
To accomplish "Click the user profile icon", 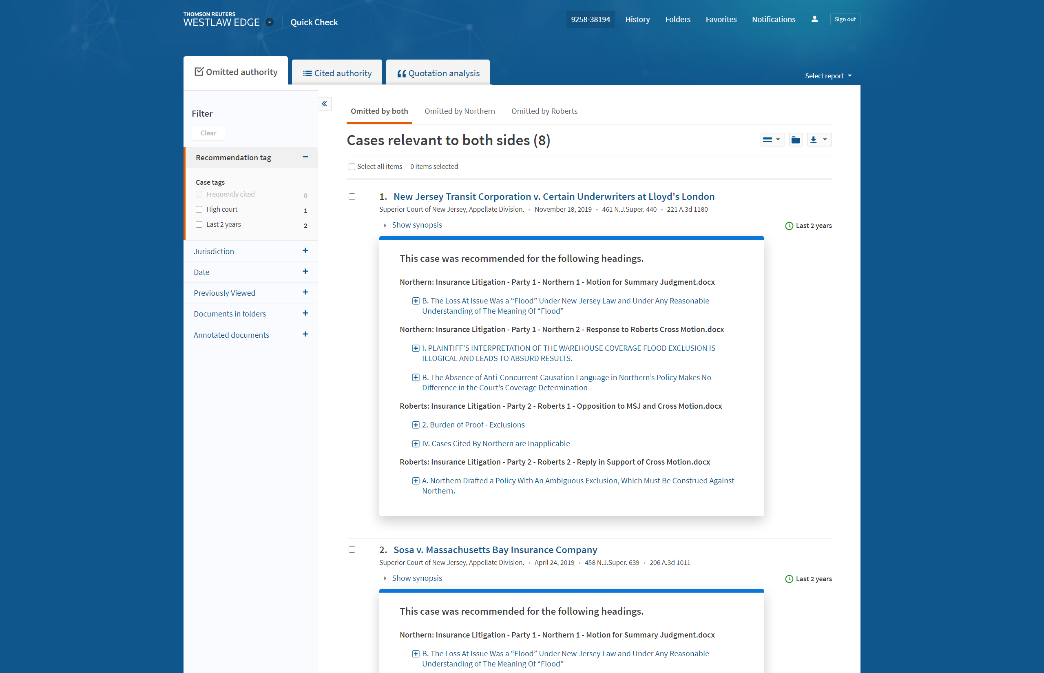I will point(814,19).
